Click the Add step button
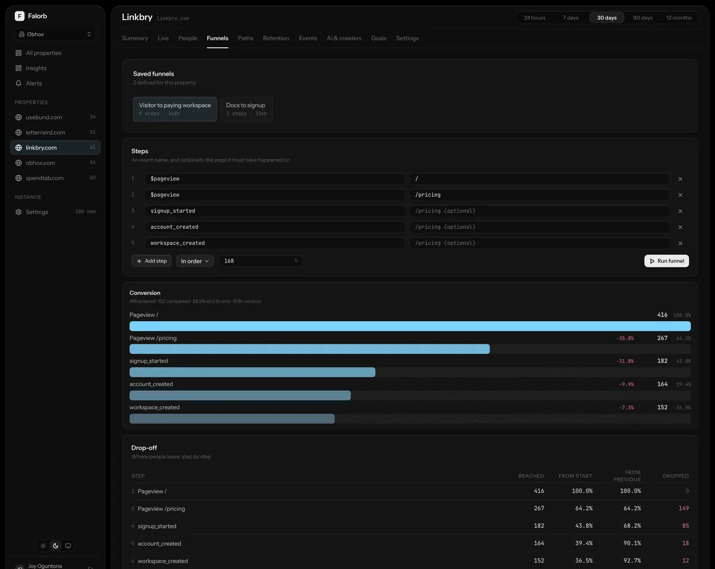 [151, 261]
